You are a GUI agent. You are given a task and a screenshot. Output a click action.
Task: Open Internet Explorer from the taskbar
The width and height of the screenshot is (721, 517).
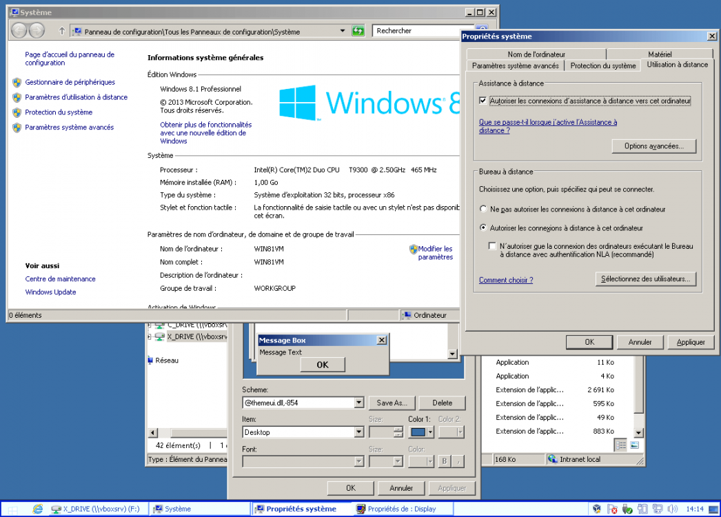tap(37, 509)
